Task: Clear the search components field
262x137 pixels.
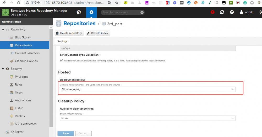Action: [142, 12]
